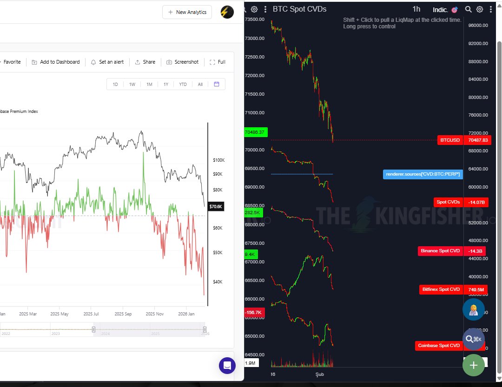Viewport: 502px width, 387px height.
Task: Open the Indic. indicators menu
Action: 440,10
